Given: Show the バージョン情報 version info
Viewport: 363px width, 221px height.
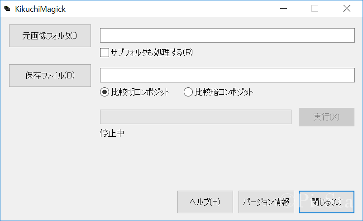Looking at the screenshot, I should click(x=266, y=202).
